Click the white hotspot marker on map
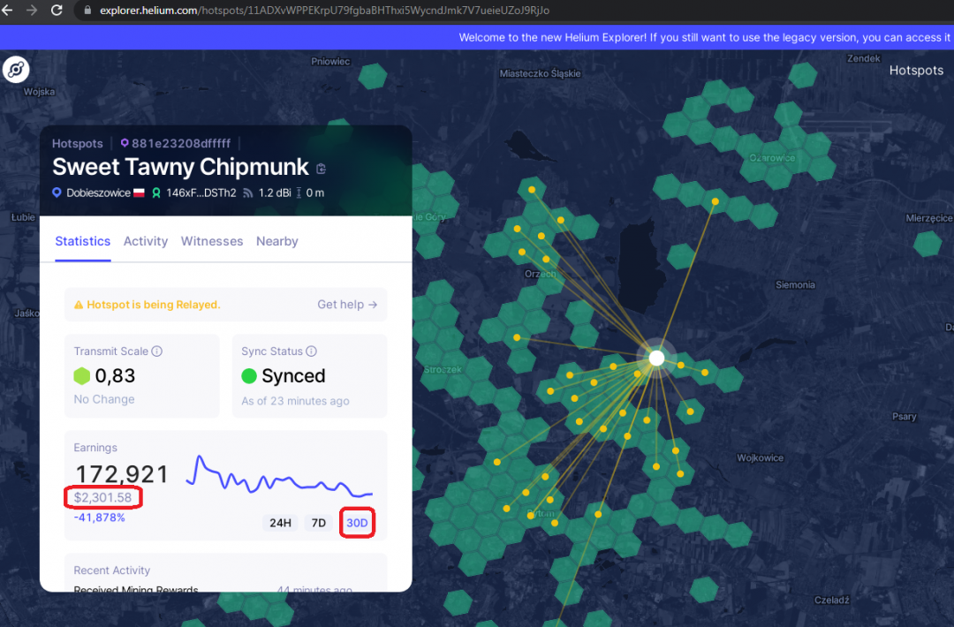 click(656, 358)
